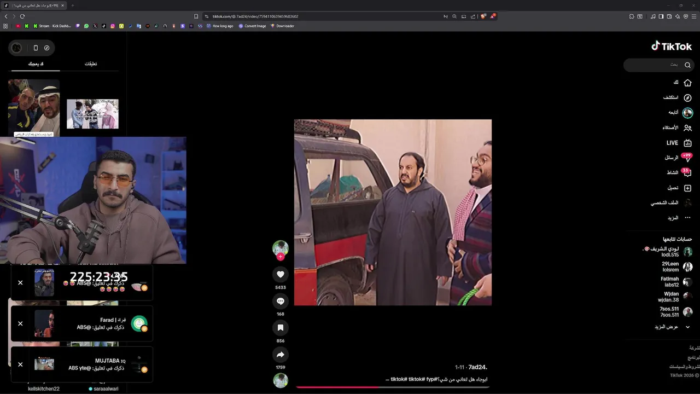This screenshot has width=700, height=394.
Task: Click the zoom magnifier in the address bar
Action: click(x=454, y=16)
